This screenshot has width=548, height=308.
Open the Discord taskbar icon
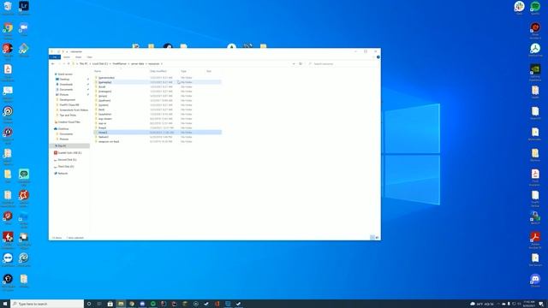click(x=142, y=304)
